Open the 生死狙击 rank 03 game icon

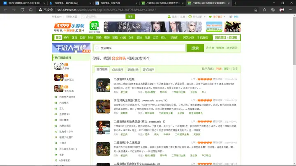(x=58, y=89)
